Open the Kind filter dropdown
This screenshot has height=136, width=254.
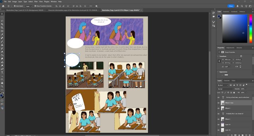[223, 85]
